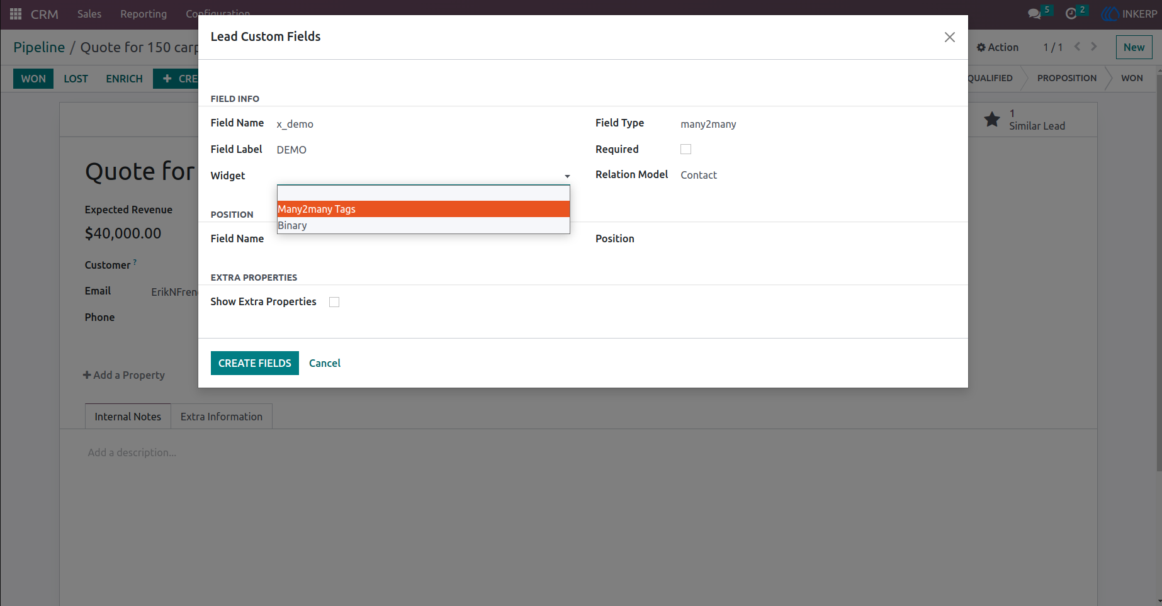The height and width of the screenshot is (606, 1162).
Task: Close the Lead Custom Fields dialog
Action: tap(949, 37)
